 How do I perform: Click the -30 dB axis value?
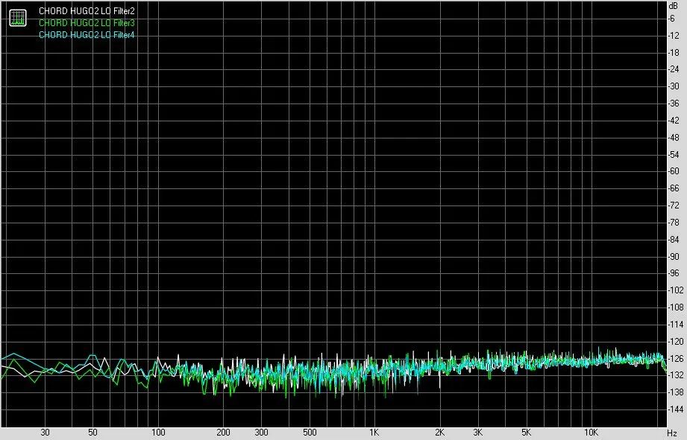[x=674, y=86]
